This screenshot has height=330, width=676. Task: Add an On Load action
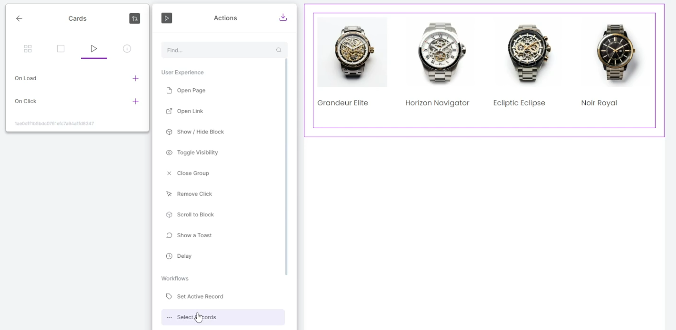[136, 78]
